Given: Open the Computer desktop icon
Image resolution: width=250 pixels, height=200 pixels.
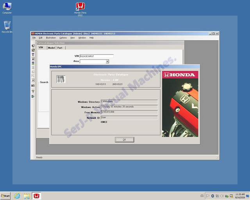Looking at the screenshot, I should 7,8.
